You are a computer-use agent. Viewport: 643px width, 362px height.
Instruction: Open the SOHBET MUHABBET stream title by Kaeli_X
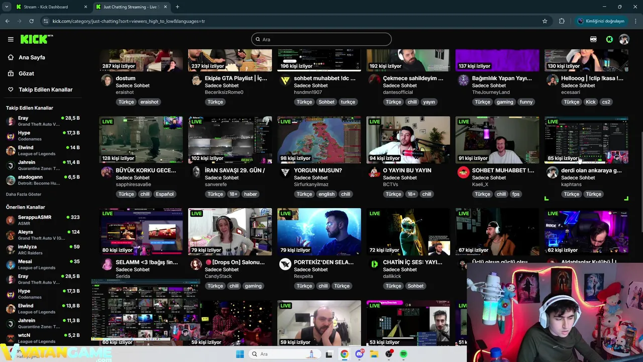pyautogui.click(x=503, y=170)
